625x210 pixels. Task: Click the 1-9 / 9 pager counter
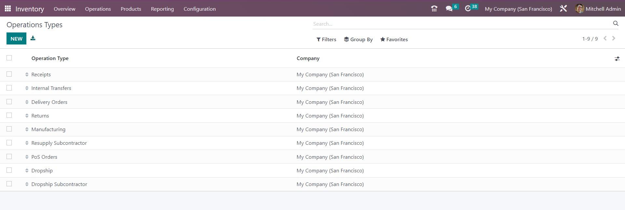click(x=590, y=39)
